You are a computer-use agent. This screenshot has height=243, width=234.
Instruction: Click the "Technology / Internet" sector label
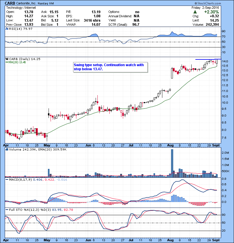pos(21,8)
